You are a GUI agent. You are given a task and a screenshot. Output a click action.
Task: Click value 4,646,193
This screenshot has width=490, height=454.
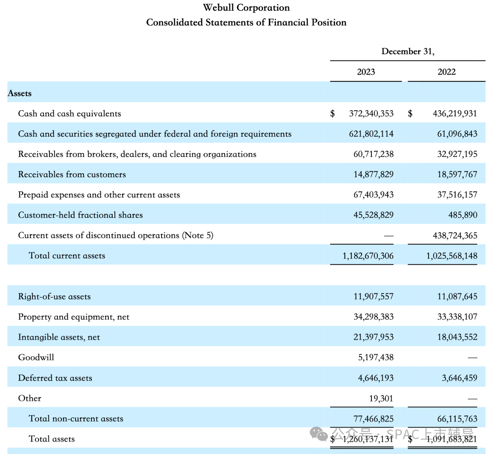click(376, 378)
